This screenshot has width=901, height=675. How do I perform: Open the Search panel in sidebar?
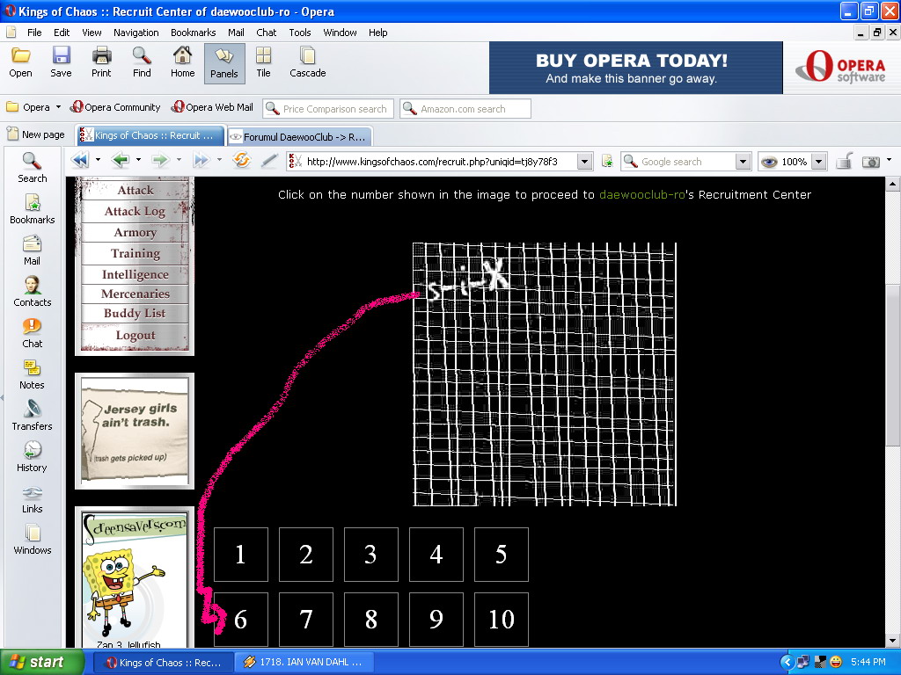coord(33,168)
